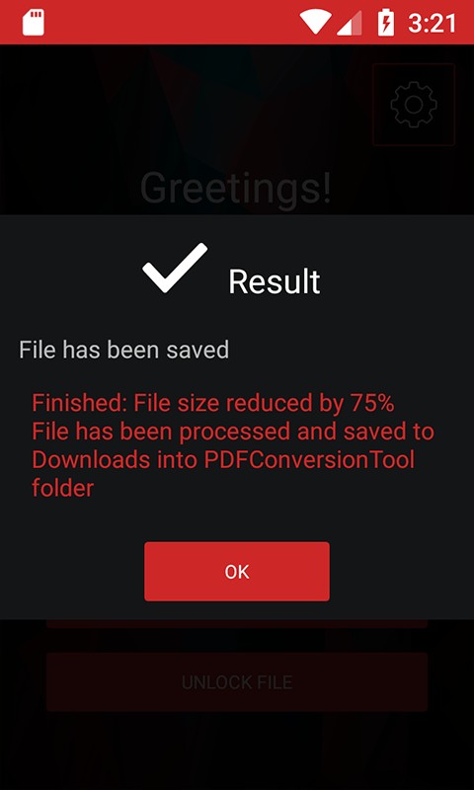Click the trailing 'folder' word
The height and width of the screenshot is (790, 474).
click(63, 488)
